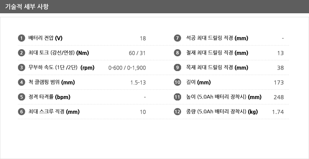Select the number 3 circle icon
Image resolution: width=309 pixels, height=159 pixels.
(x=22, y=67)
